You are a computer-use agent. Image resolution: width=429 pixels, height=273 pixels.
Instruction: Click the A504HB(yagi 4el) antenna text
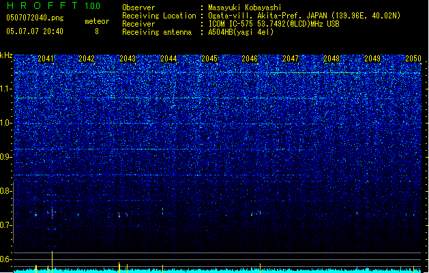[x=241, y=32]
